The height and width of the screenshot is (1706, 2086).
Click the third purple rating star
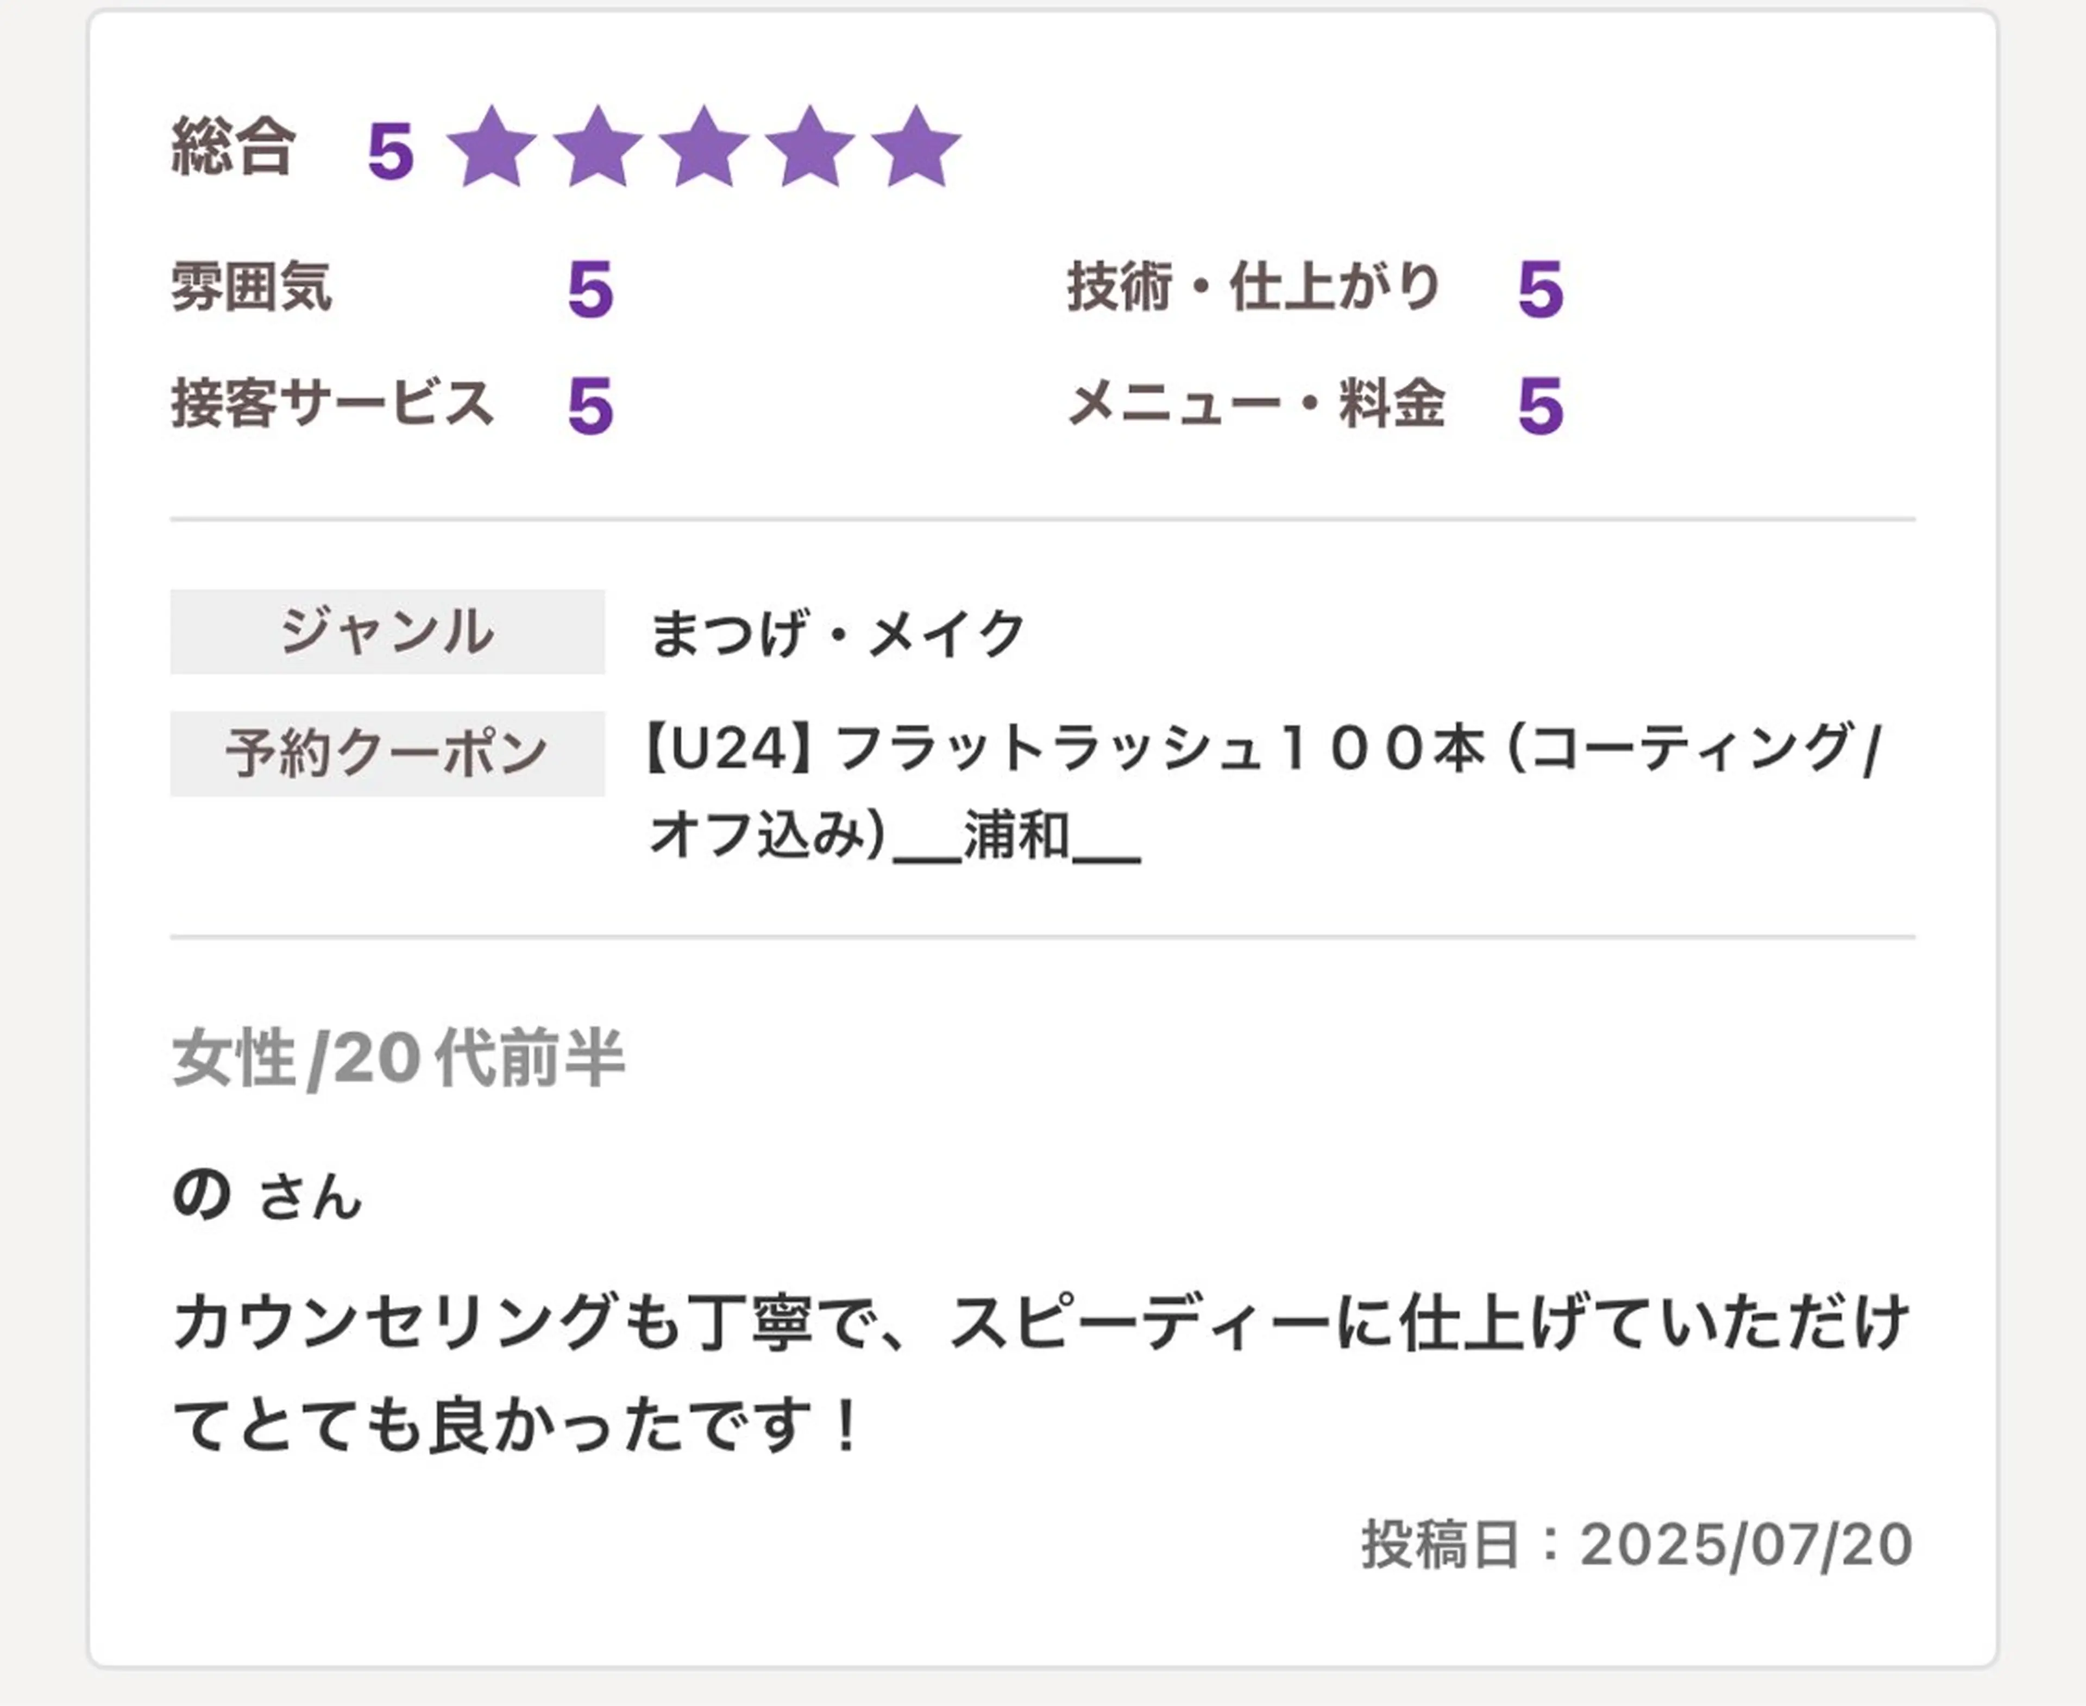[703, 148]
